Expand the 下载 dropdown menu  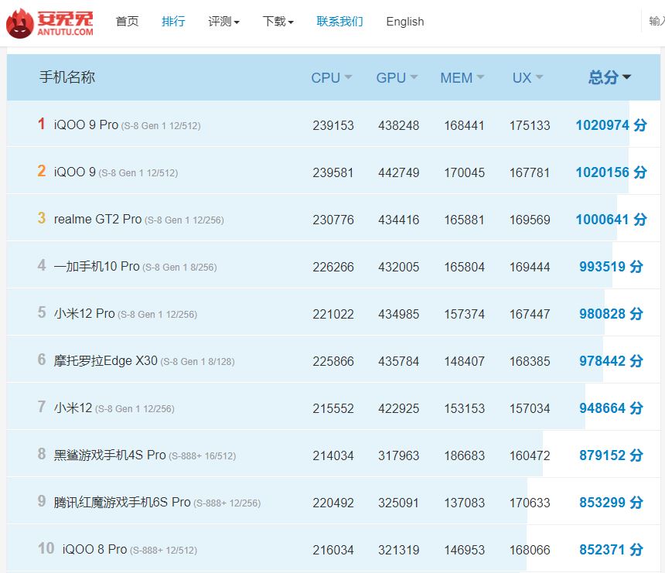pyautogui.click(x=278, y=21)
